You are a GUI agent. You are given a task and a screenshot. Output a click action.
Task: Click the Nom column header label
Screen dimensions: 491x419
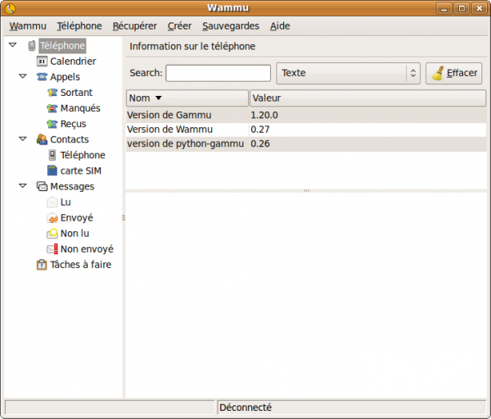point(140,98)
